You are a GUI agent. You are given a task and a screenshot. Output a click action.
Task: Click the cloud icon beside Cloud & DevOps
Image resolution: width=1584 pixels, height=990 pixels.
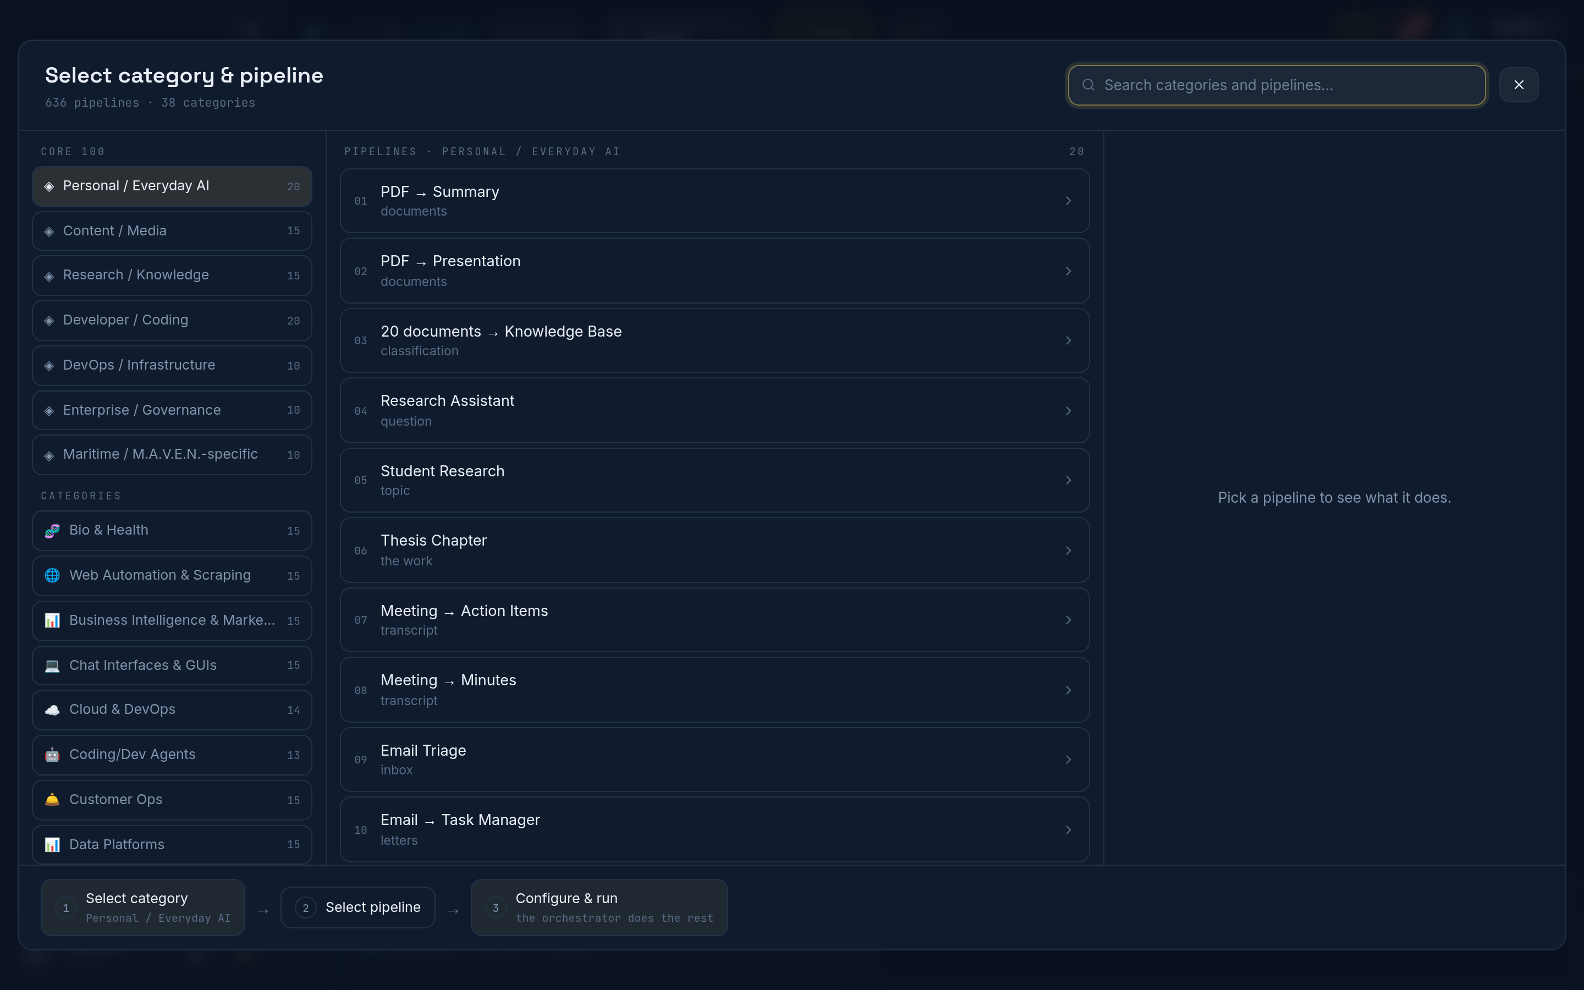(x=52, y=710)
